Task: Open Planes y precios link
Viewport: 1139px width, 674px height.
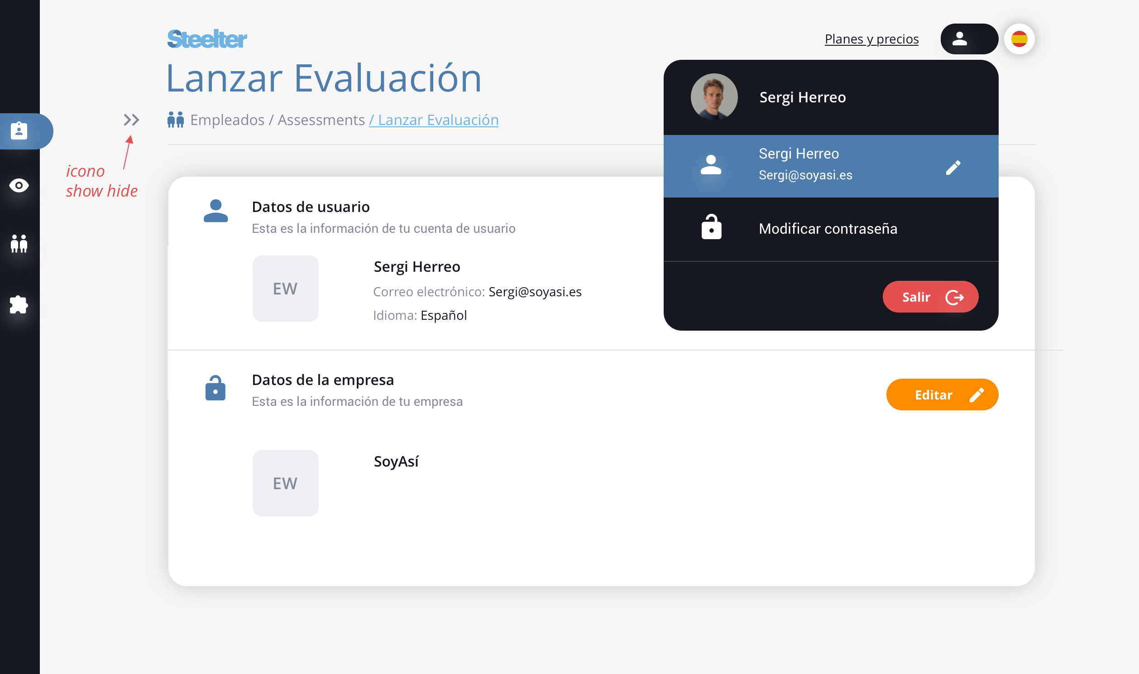Action: coord(871,39)
